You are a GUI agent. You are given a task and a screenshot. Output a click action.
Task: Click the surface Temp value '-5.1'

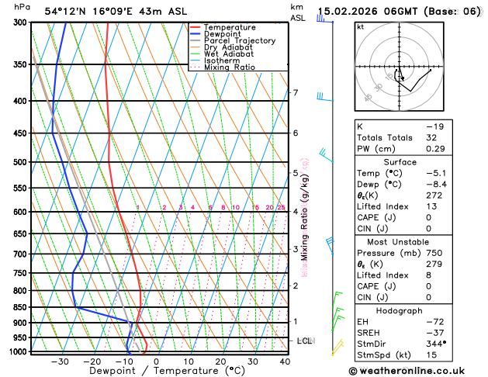coord(436,173)
